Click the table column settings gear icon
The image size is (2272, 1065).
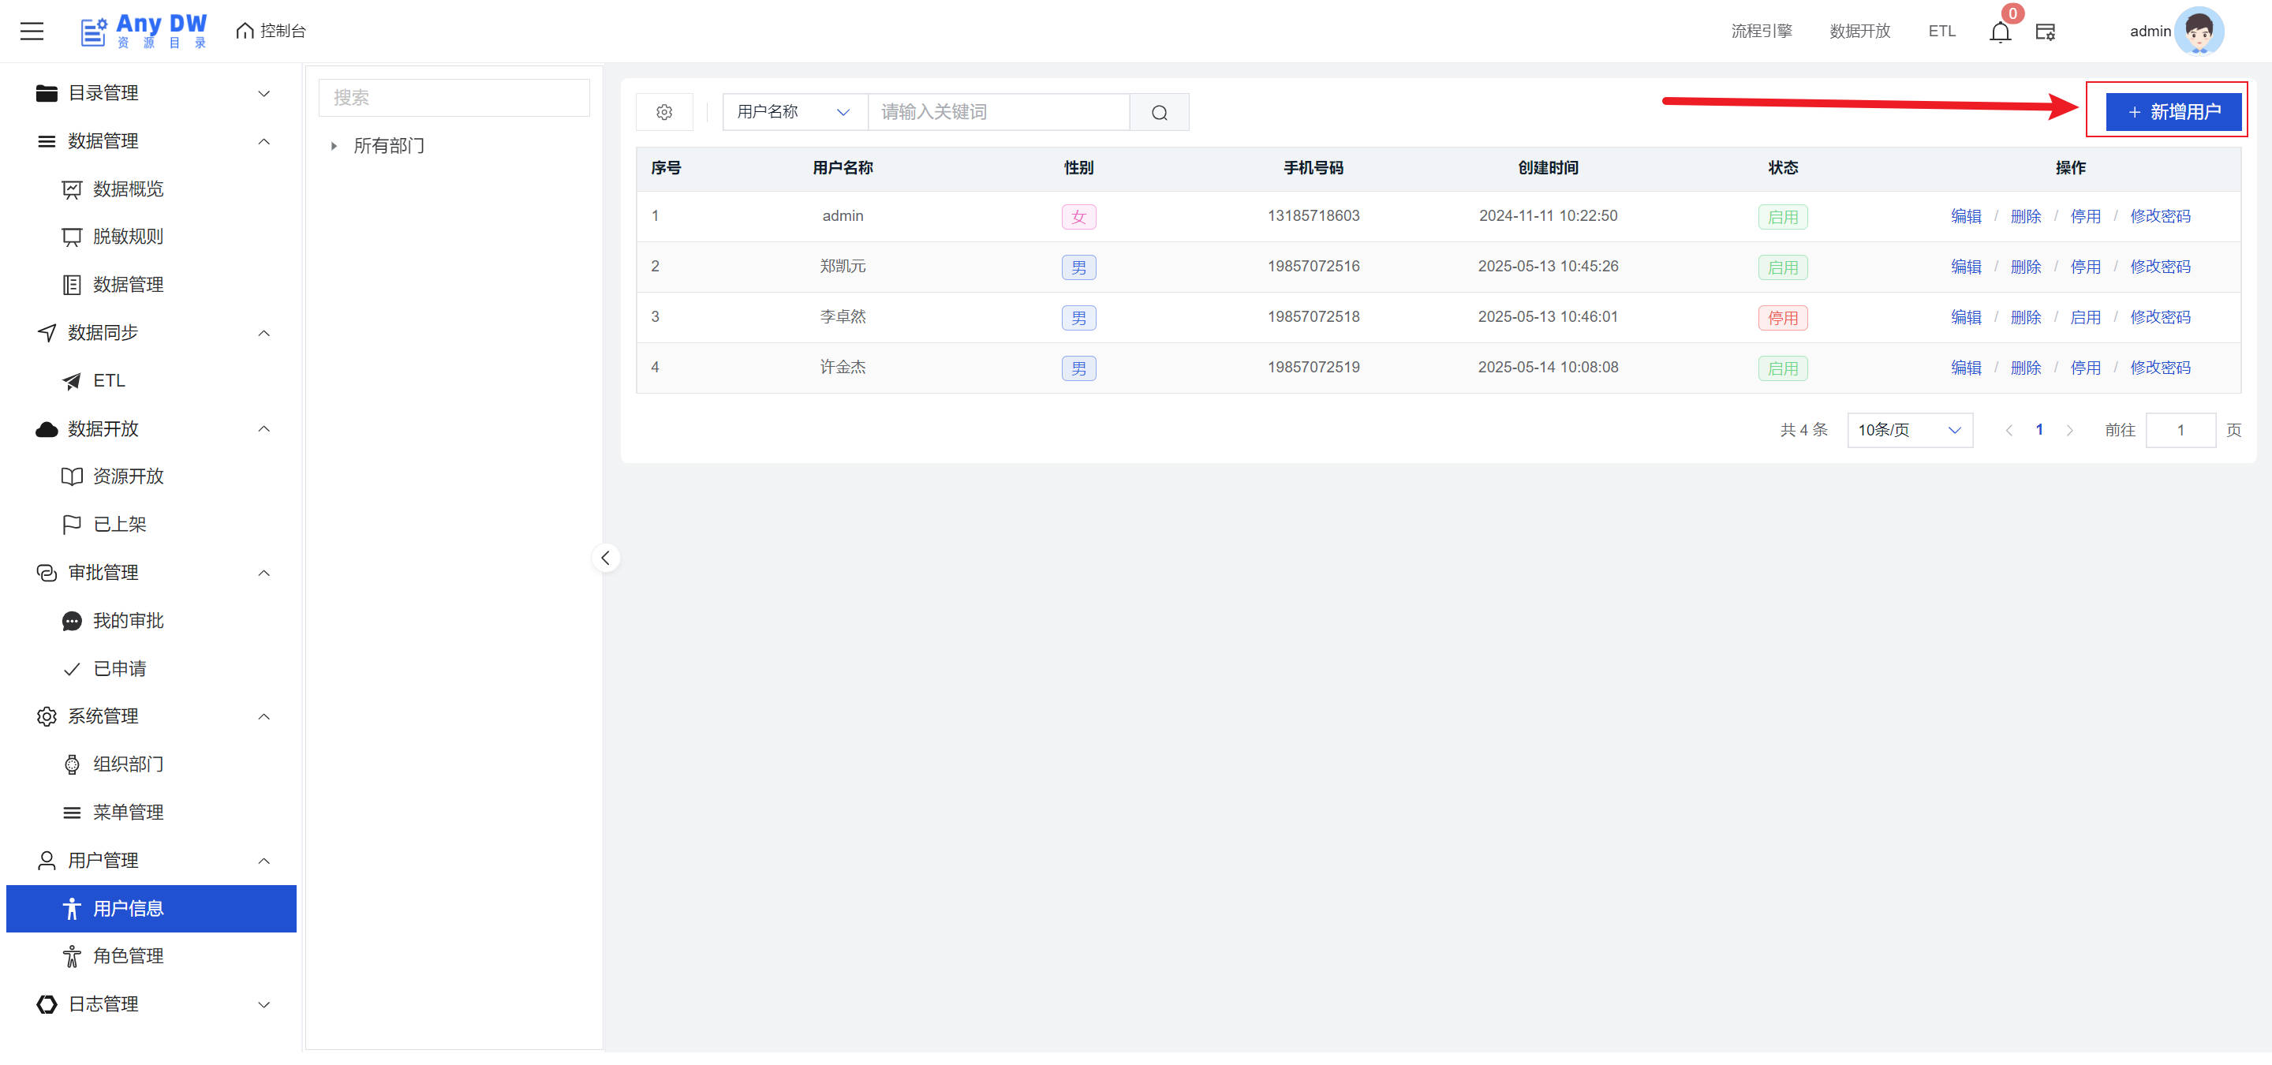(664, 112)
